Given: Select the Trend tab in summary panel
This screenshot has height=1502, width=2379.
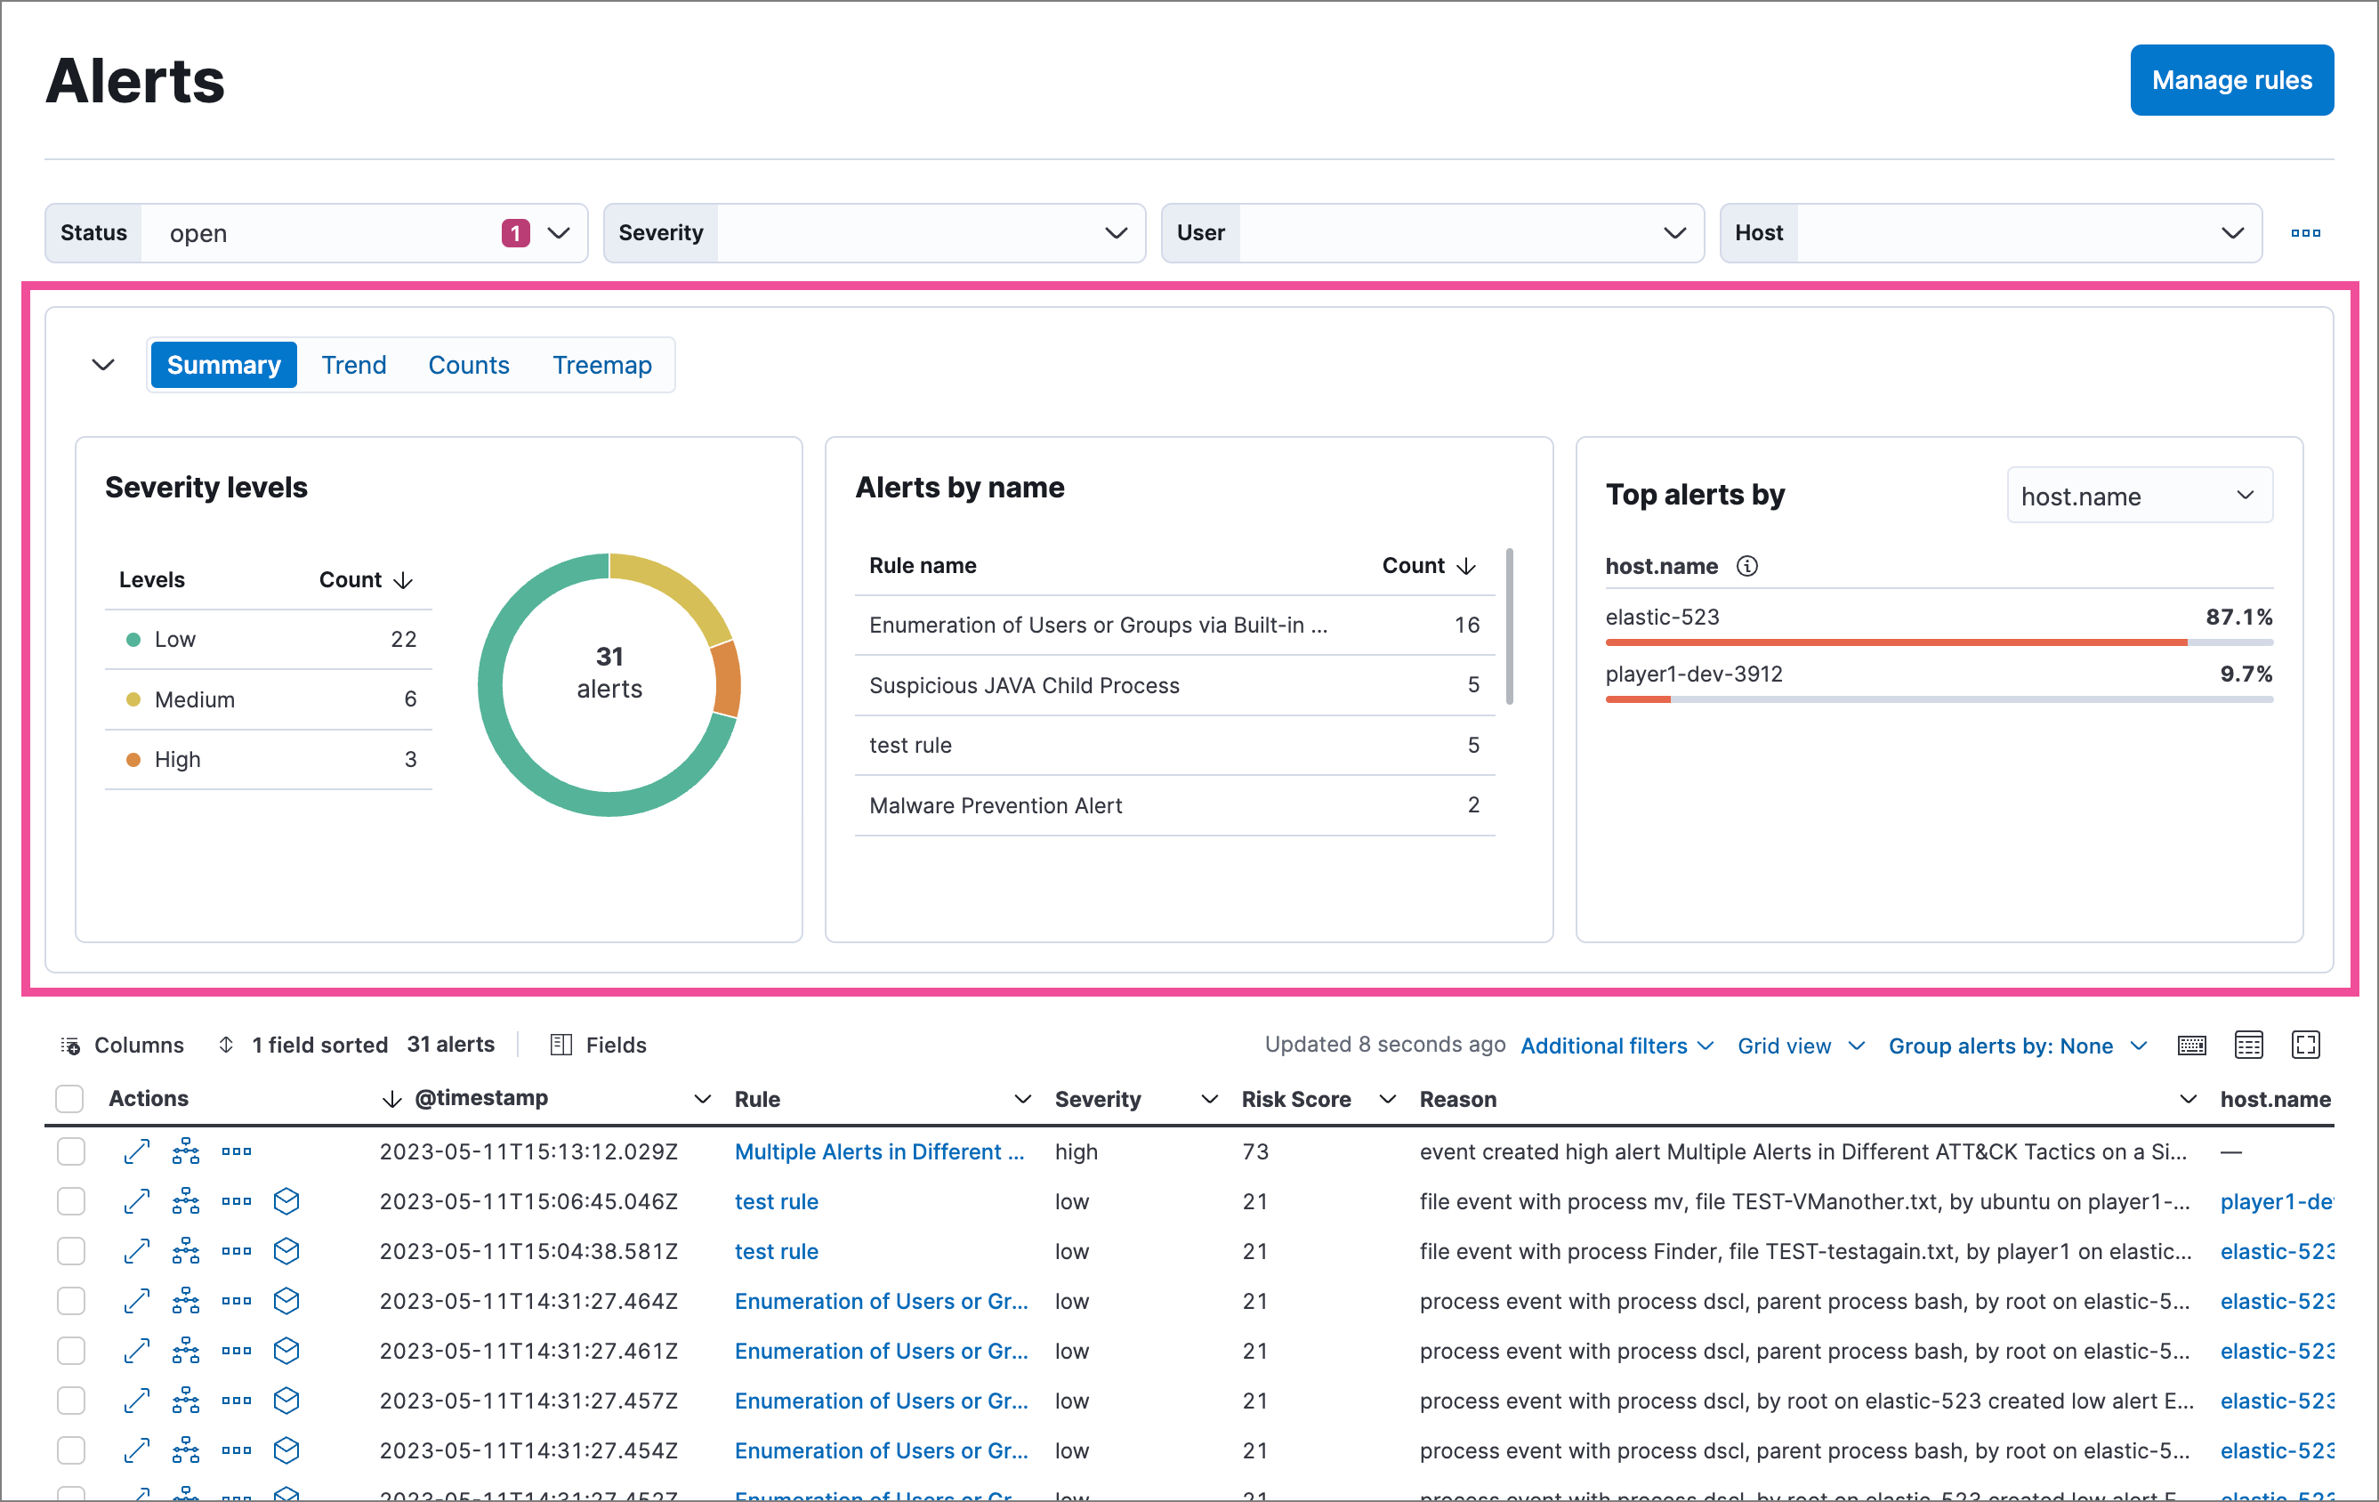Looking at the screenshot, I should pyautogui.click(x=353, y=363).
